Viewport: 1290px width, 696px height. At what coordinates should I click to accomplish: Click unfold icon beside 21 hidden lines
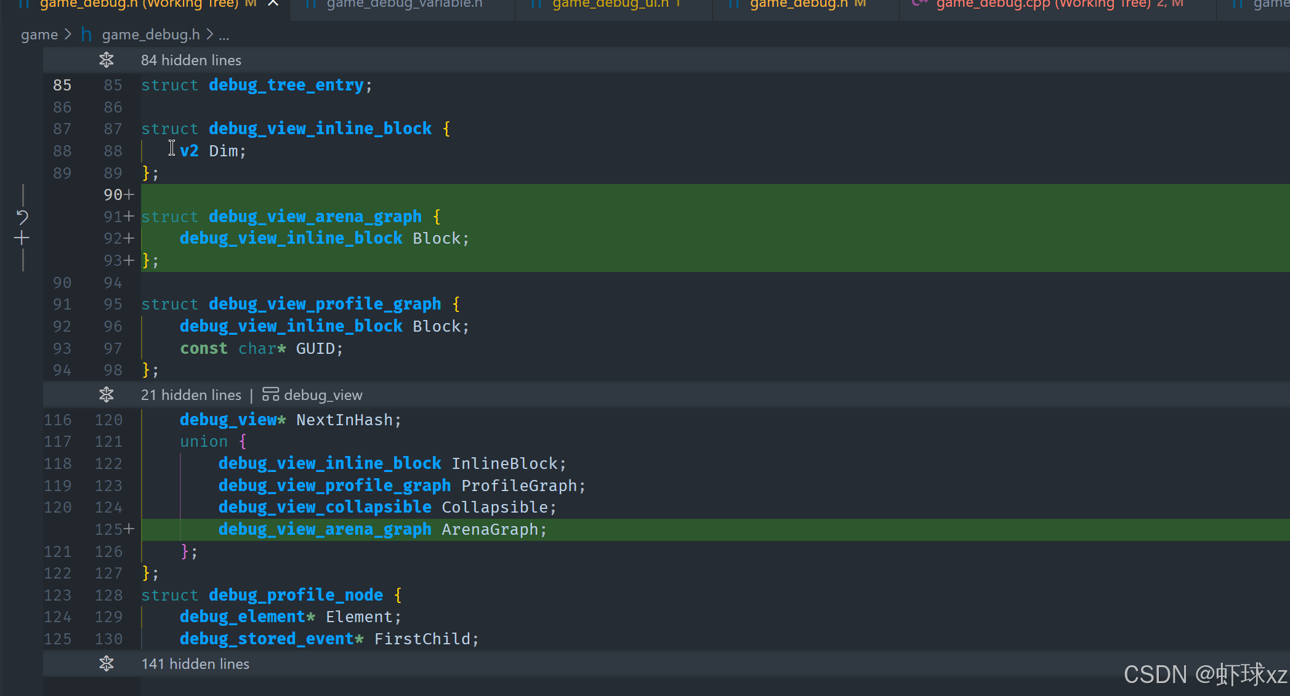tap(107, 395)
